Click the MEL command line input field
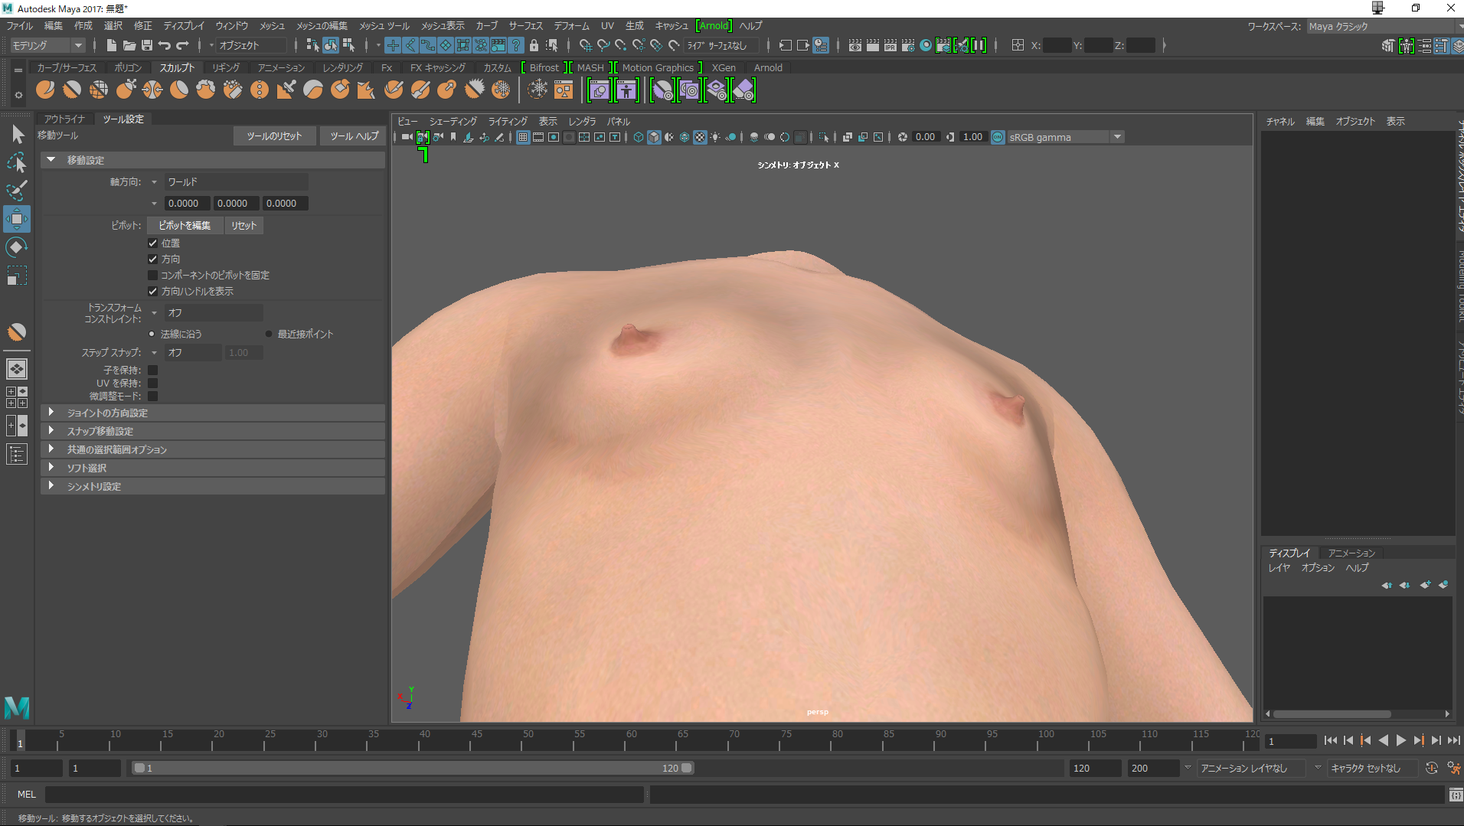This screenshot has height=826, width=1464. (x=344, y=795)
